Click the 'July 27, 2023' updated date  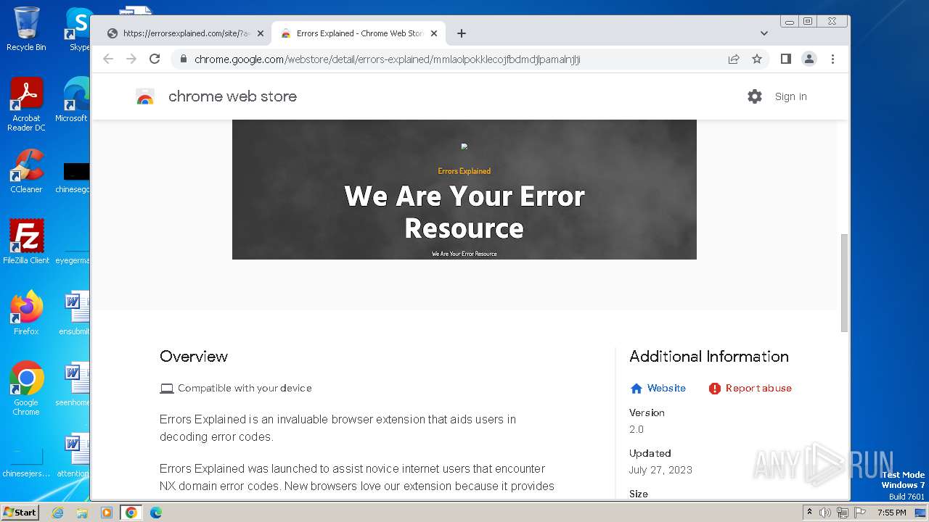(x=660, y=470)
